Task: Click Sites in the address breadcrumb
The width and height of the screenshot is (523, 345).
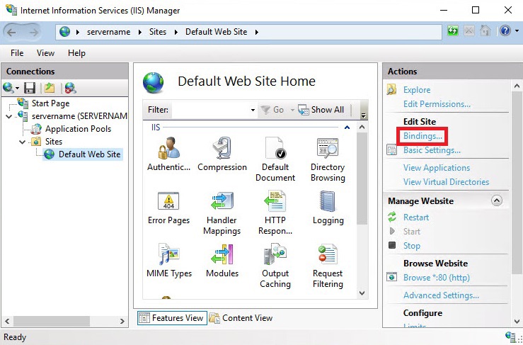Action: tap(157, 32)
